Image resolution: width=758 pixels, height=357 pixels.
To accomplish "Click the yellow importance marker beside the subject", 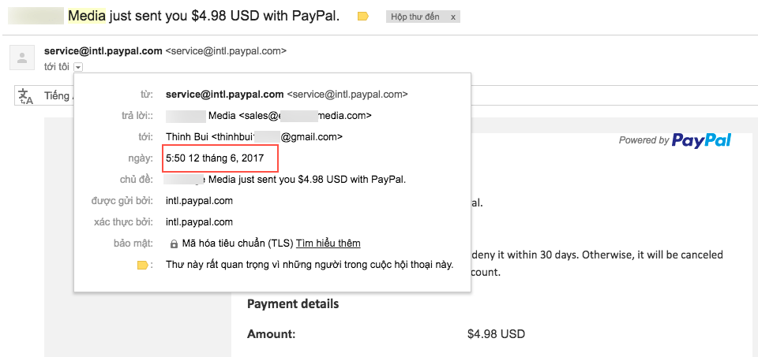I will (362, 17).
